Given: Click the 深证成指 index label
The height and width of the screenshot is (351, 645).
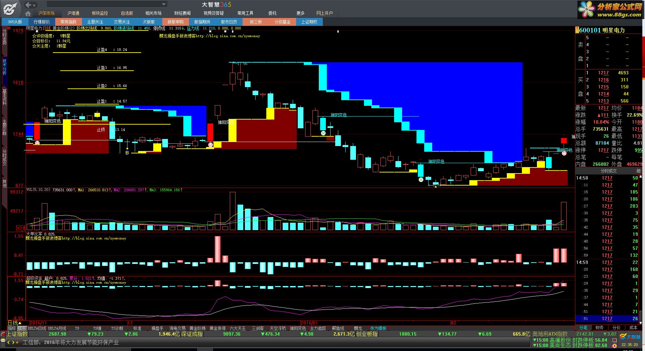Looking at the screenshot, I should (x=192, y=334).
